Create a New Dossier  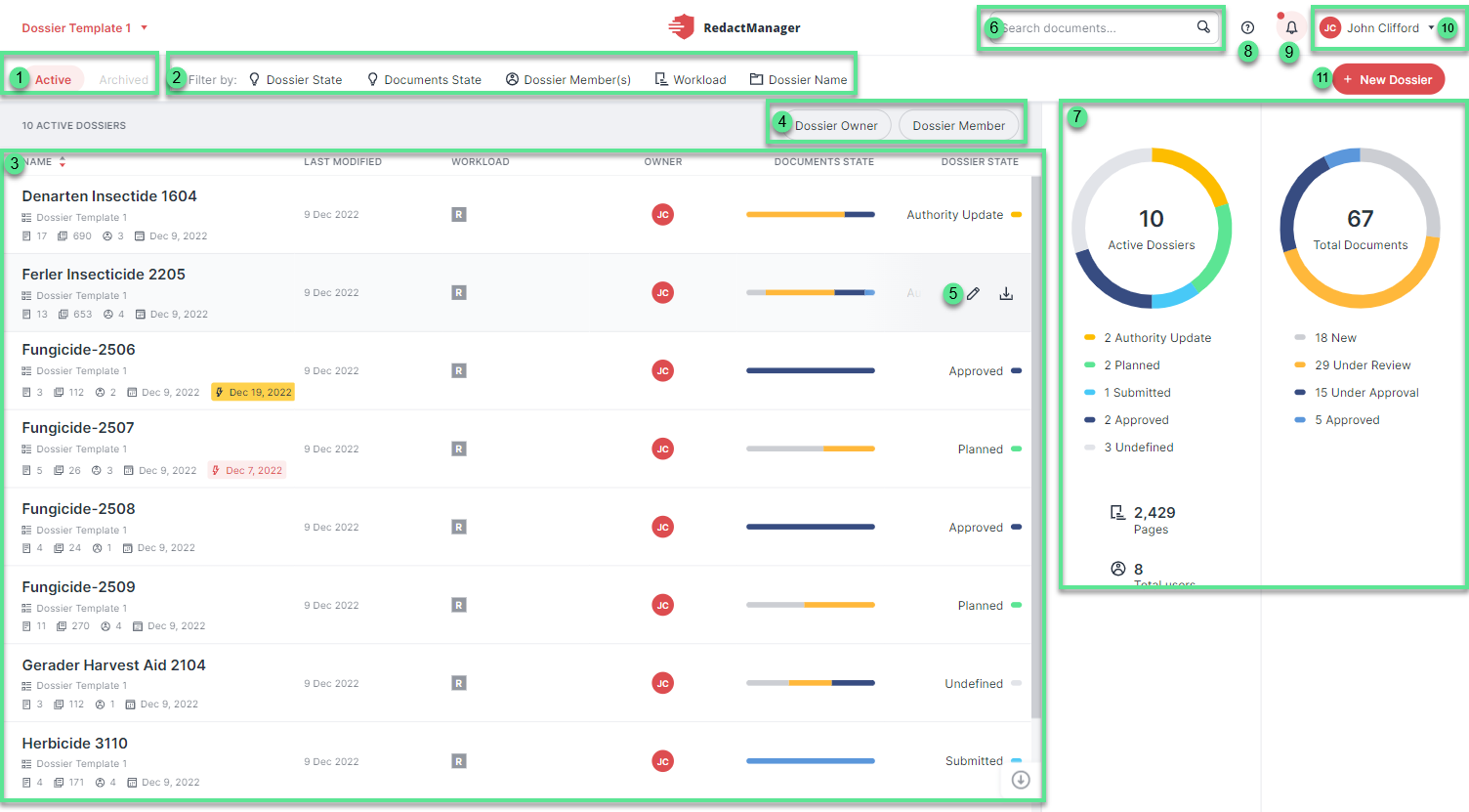[x=1388, y=79]
